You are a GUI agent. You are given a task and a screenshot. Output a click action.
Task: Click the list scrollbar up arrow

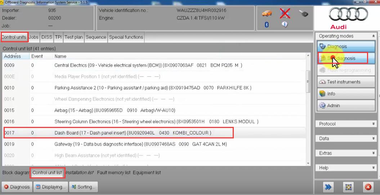(x=308, y=56)
